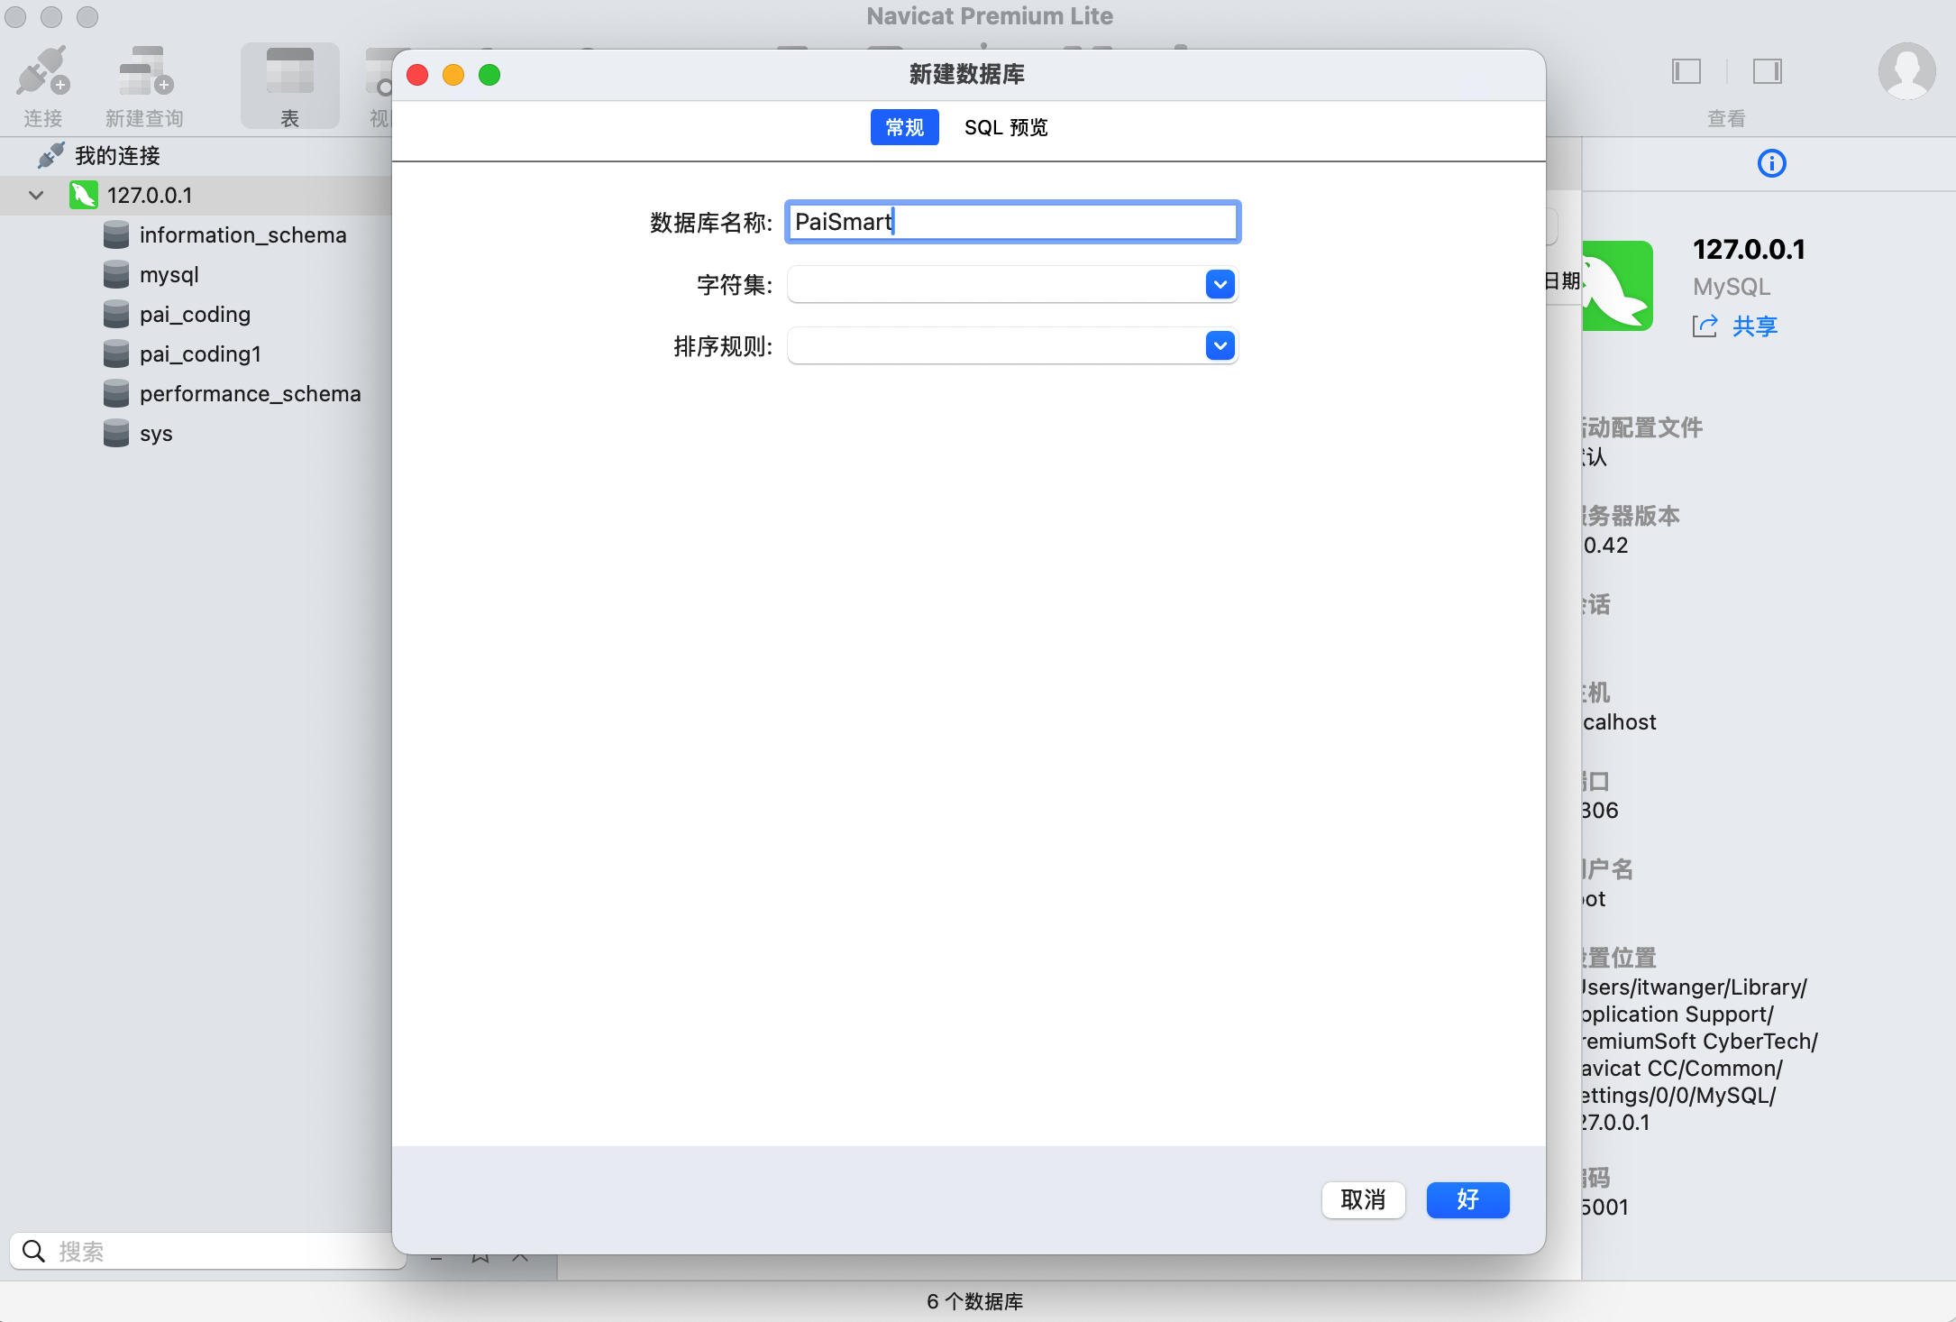
Task: Select the Table toolbar icon
Action: click(x=289, y=72)
